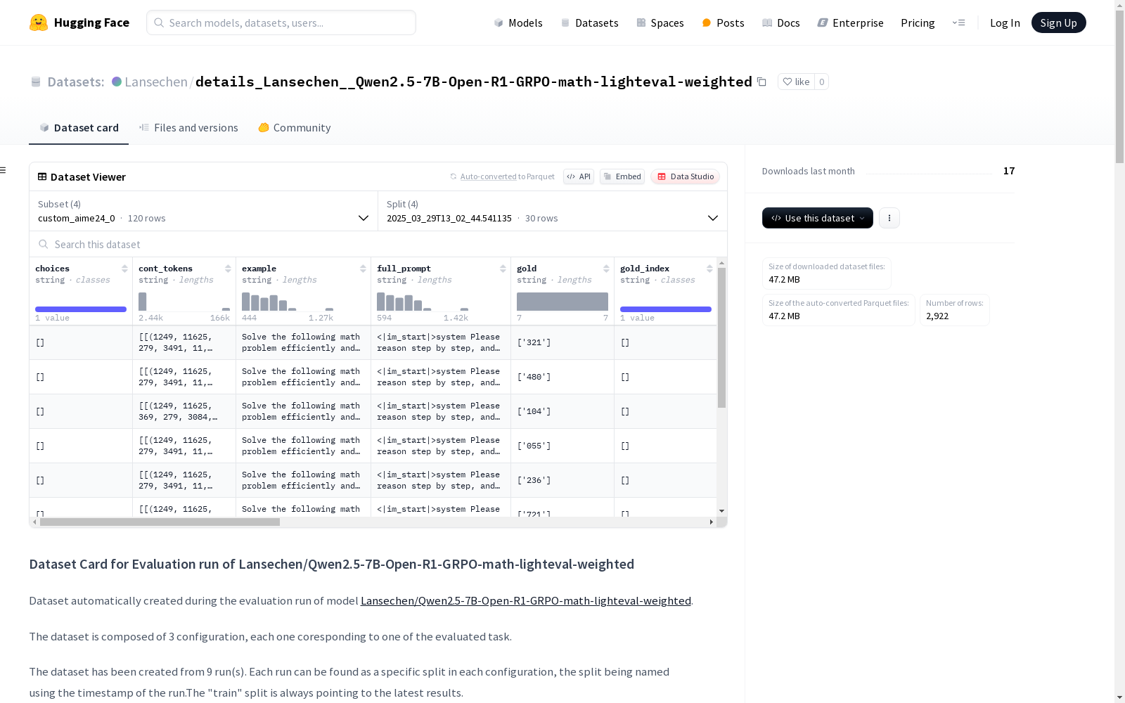Click the Hugging Face logo icon
1125x703 pixels.
39,22
